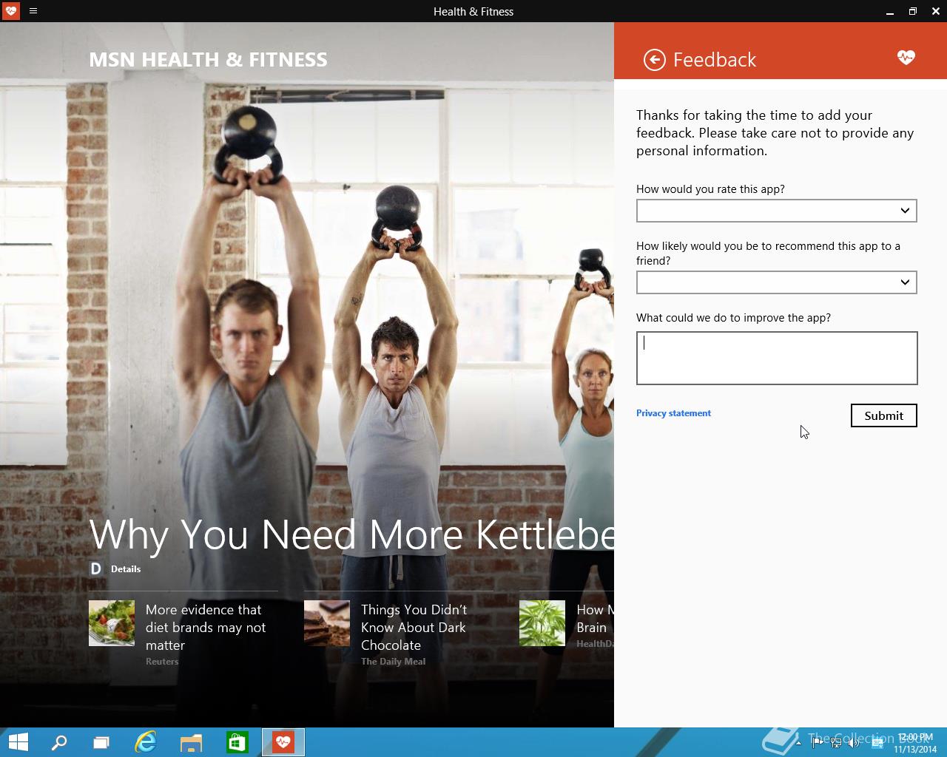Click the Health & Fitness app icon in the title bar
This screenshot has height=757, width=947.
coord(11,11)
